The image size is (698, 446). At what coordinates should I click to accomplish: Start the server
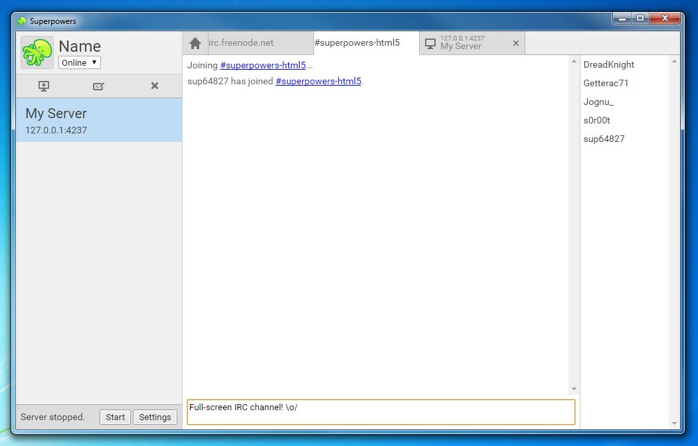tap(115, 417)
